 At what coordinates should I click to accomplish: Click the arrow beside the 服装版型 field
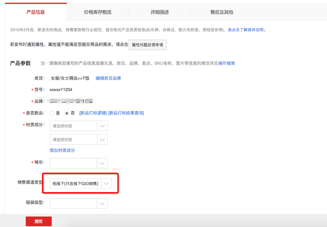102,204
